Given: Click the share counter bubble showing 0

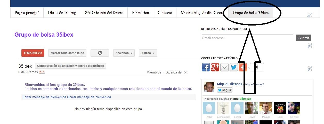Looking at the screenshot, I should click(257, 68).
